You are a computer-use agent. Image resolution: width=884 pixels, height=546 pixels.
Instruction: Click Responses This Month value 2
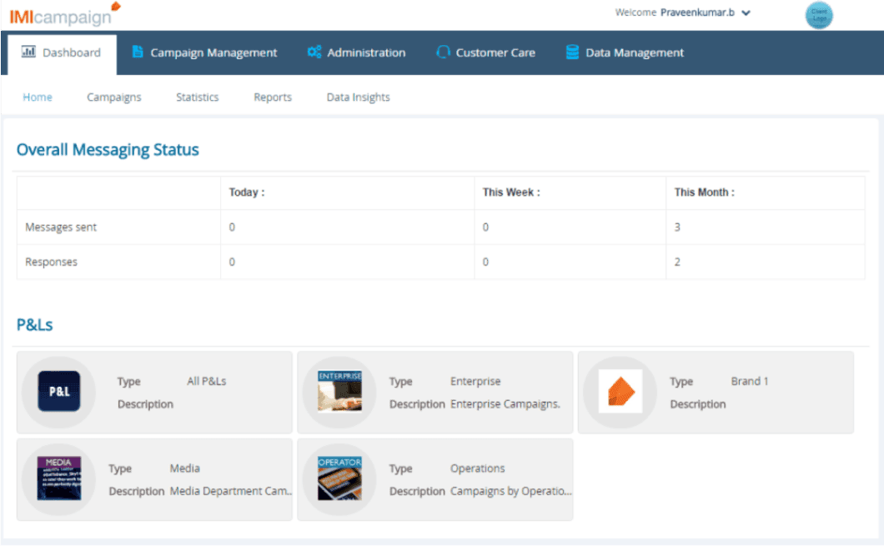tap(677, 262)
